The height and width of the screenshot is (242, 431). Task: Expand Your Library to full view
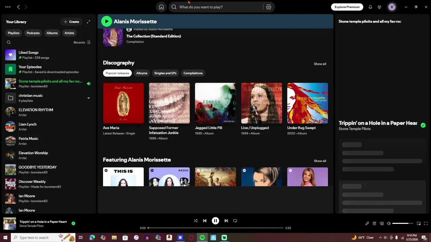89,22
